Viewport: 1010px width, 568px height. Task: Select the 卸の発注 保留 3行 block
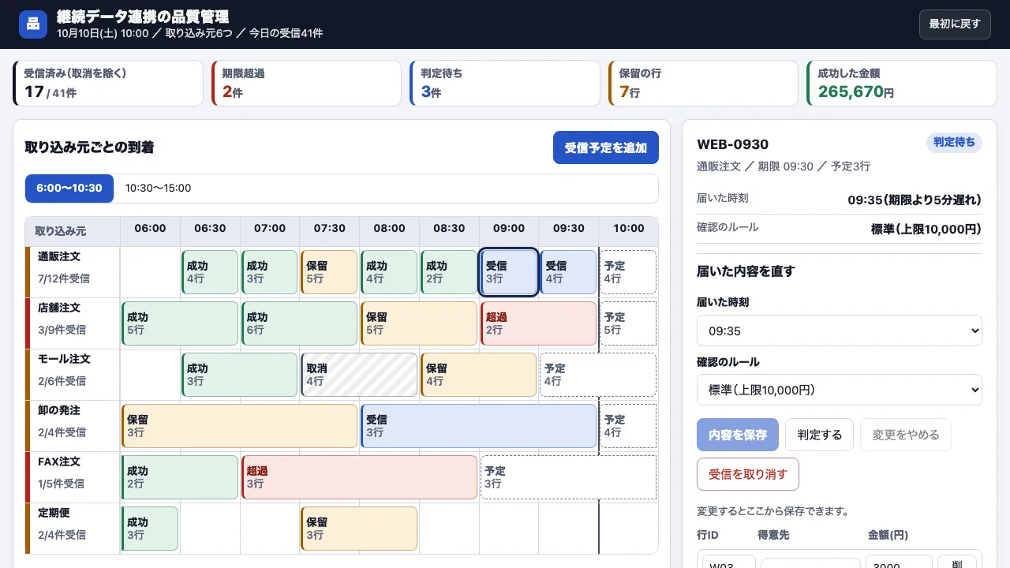pyautogui.click(x=240, y=426)
